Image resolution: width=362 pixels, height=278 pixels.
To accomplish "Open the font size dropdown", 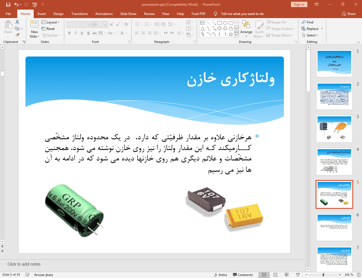I will click(x=105, y=25).
